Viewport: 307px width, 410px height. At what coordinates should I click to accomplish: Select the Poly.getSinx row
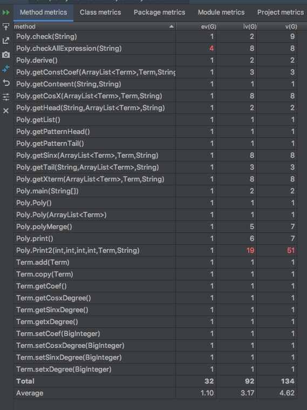[x=155, y=156]
